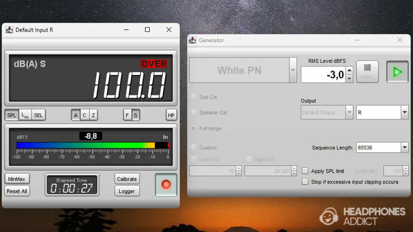Click the RMS Level dBFS value field
Screen dimensions: 413x232
(x=323, y=75)
